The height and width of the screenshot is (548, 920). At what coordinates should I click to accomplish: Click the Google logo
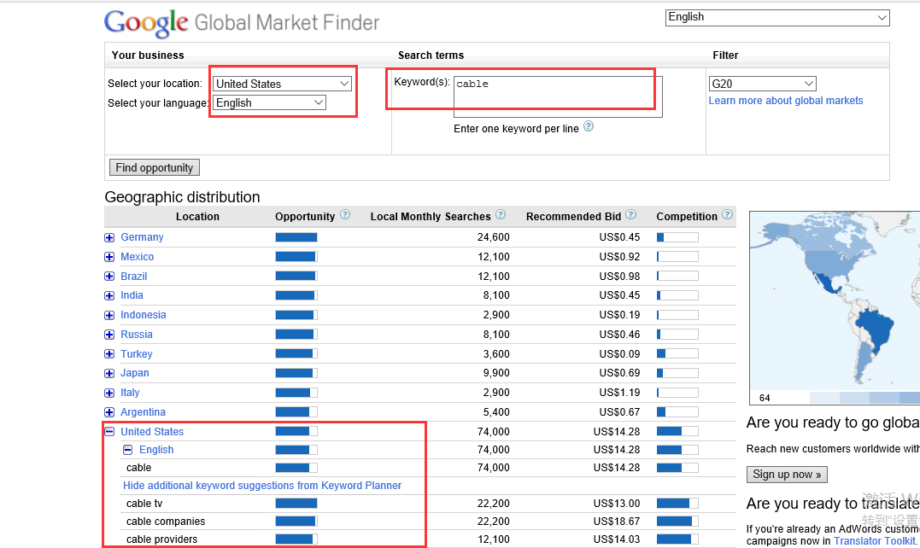coord(146,23)
